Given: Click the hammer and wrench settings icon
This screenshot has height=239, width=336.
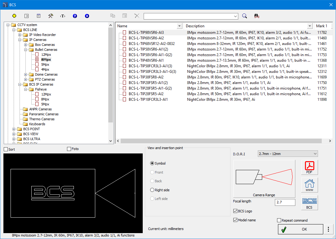Looking at the screenshot, I should pos(51,16).
